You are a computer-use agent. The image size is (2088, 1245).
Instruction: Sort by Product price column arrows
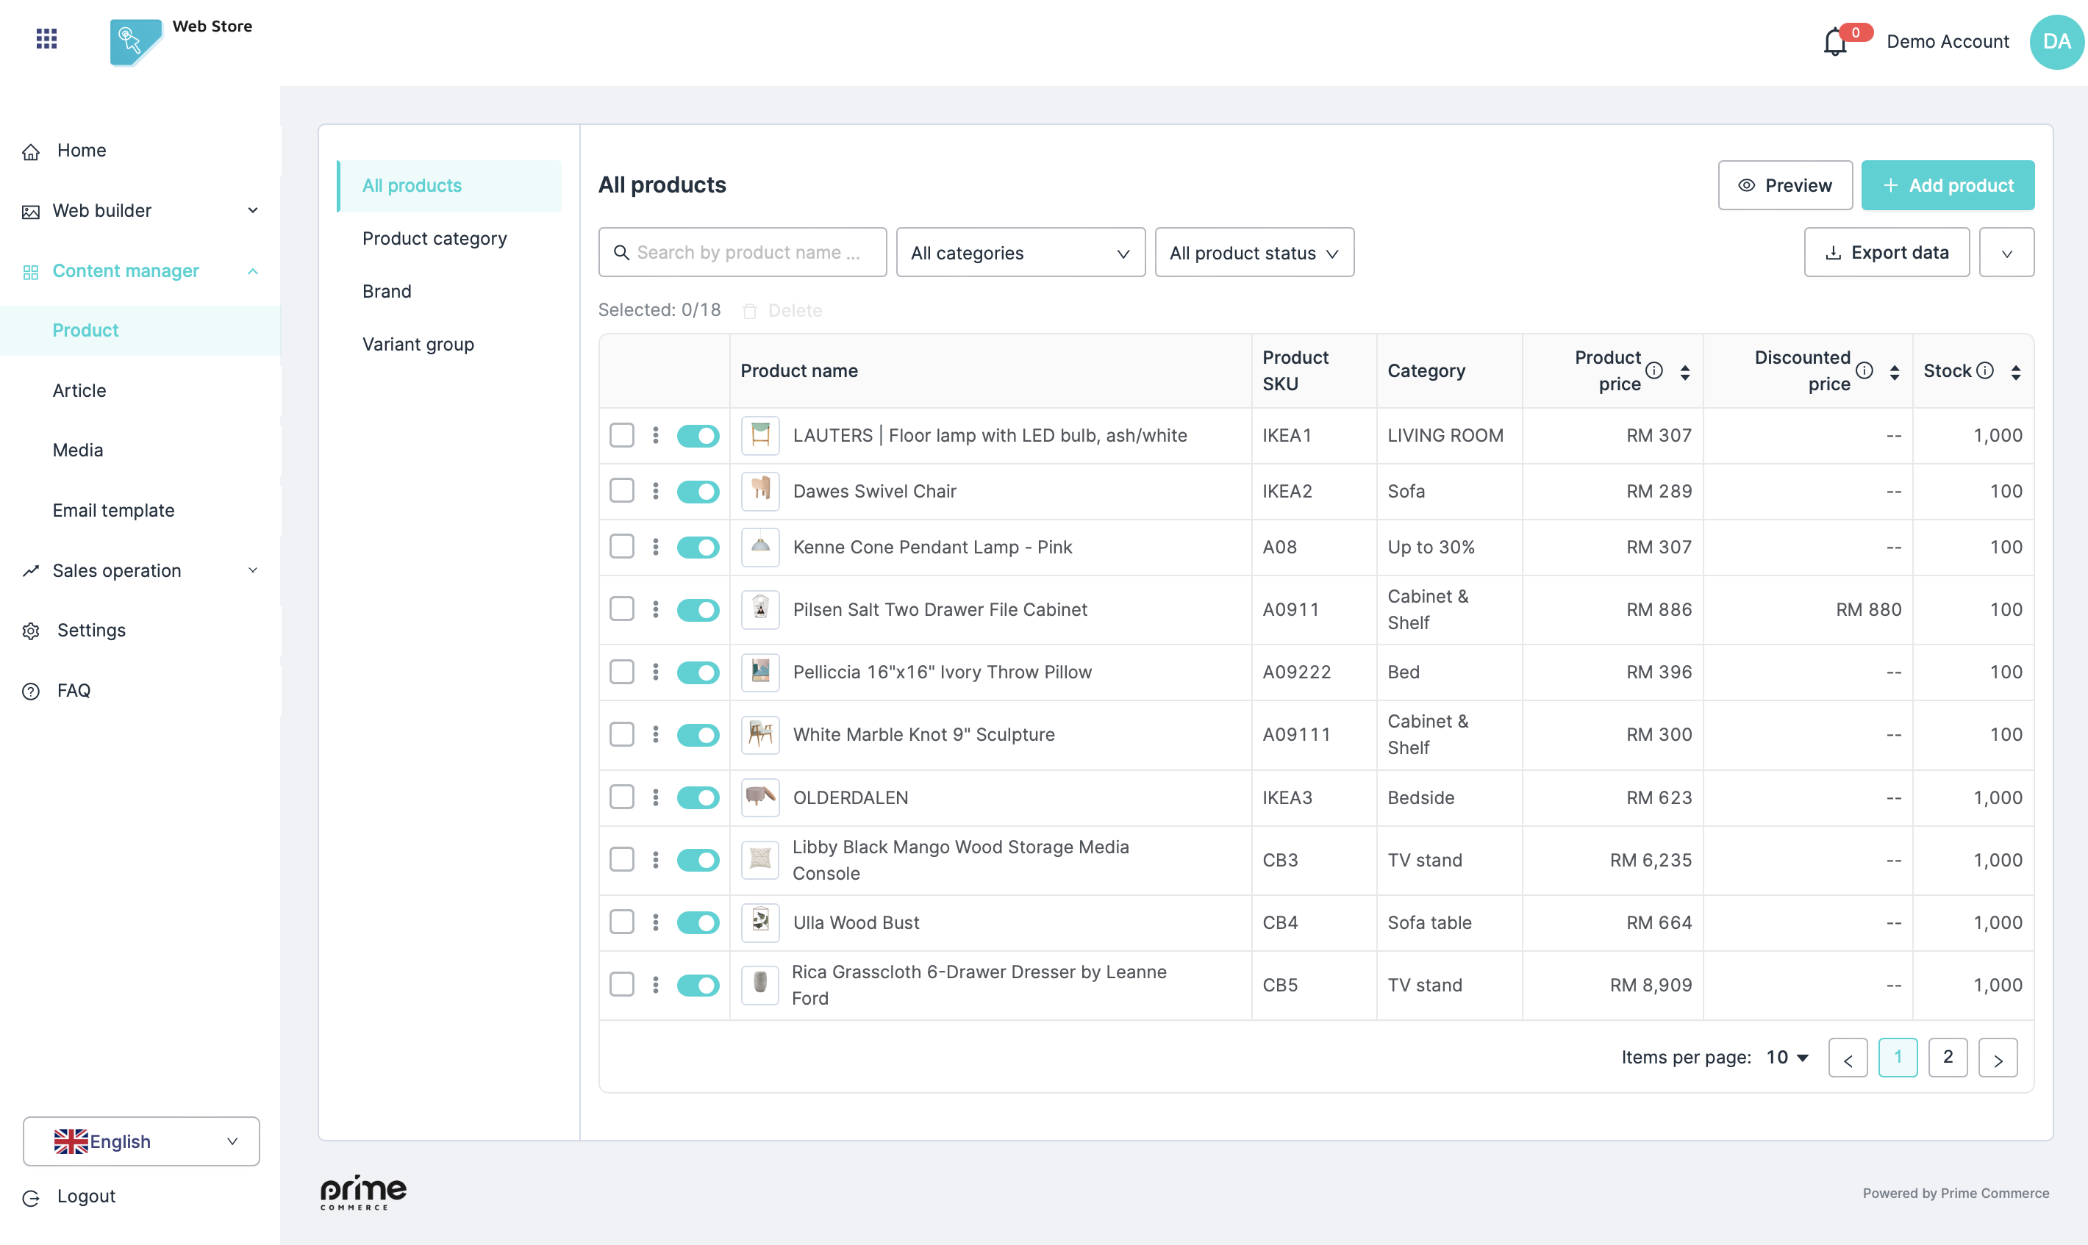click(1685, 372)
